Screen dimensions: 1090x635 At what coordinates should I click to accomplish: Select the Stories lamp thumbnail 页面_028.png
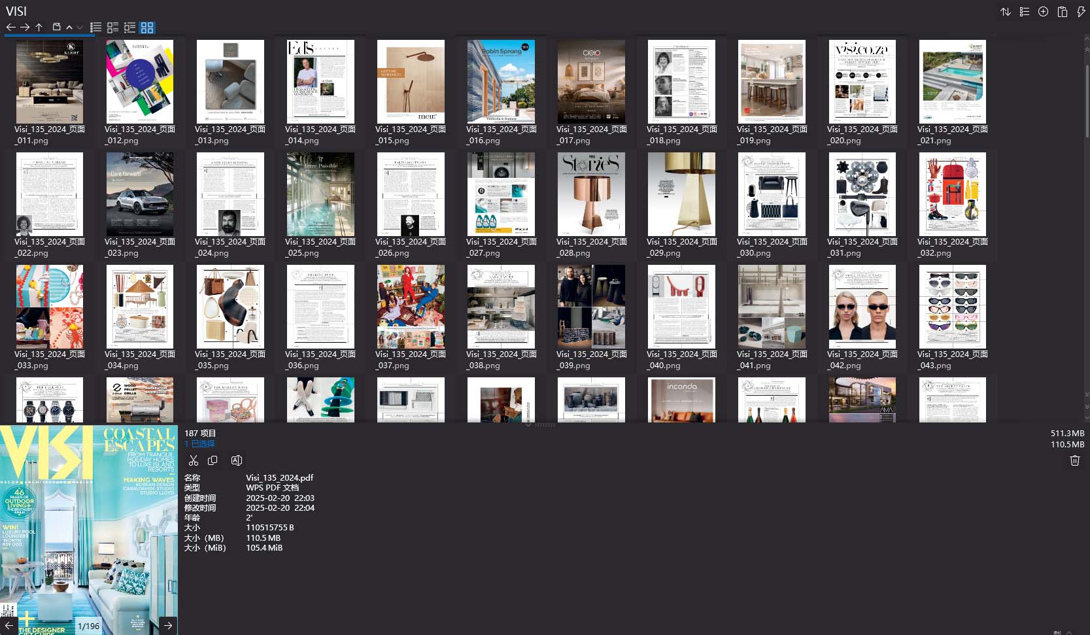point(592,194)
